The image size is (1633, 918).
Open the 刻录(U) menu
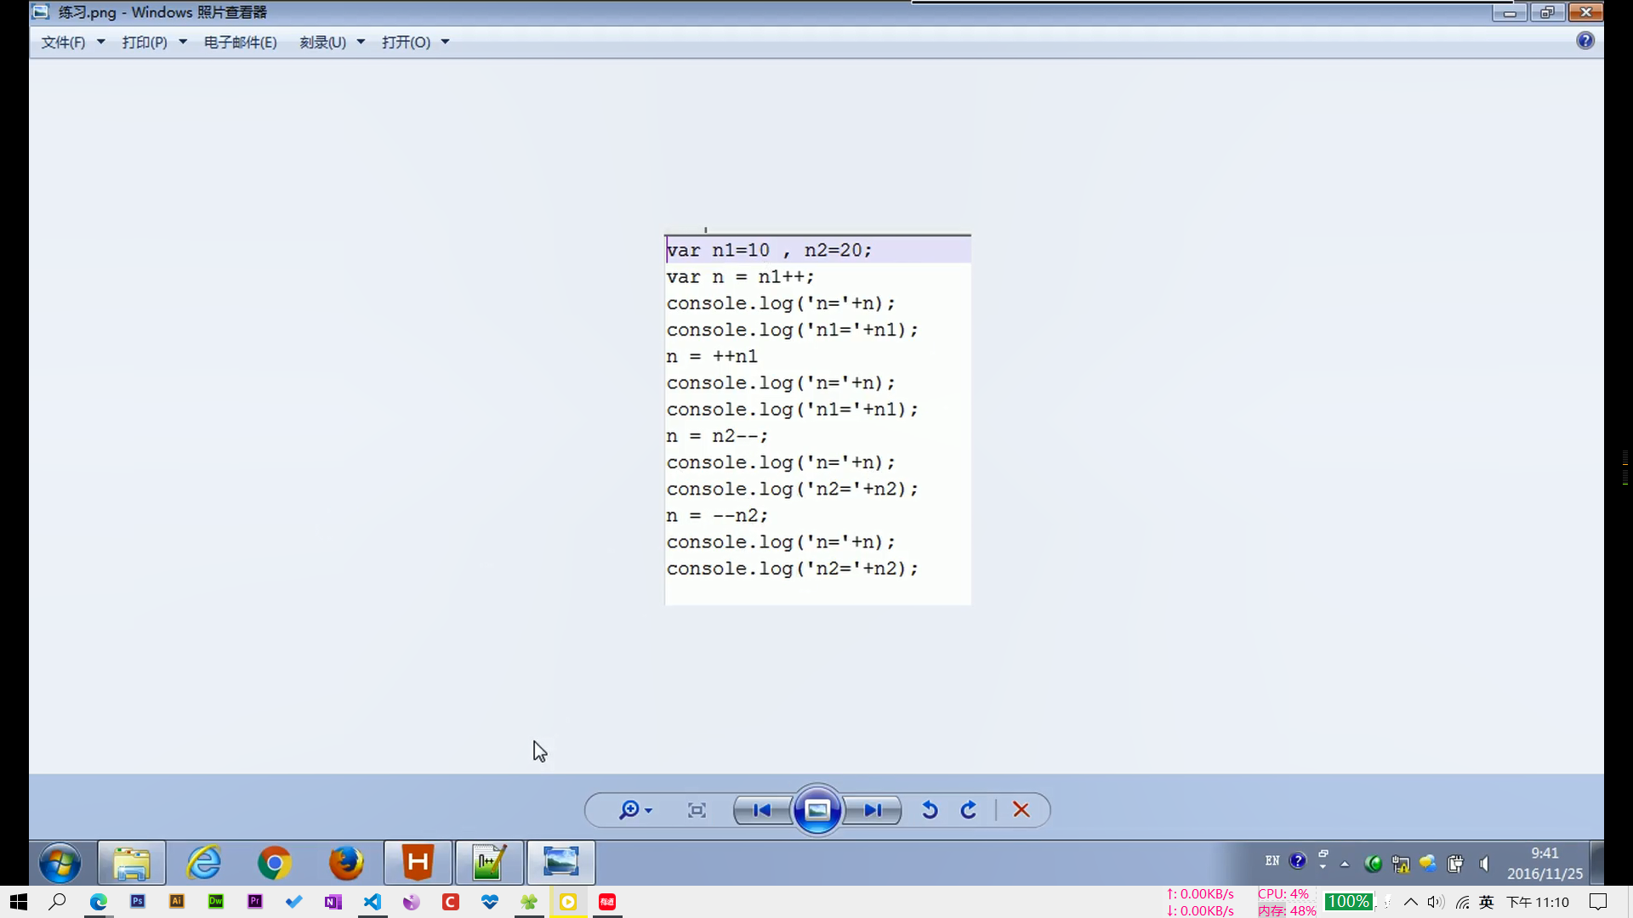(322, 42)
